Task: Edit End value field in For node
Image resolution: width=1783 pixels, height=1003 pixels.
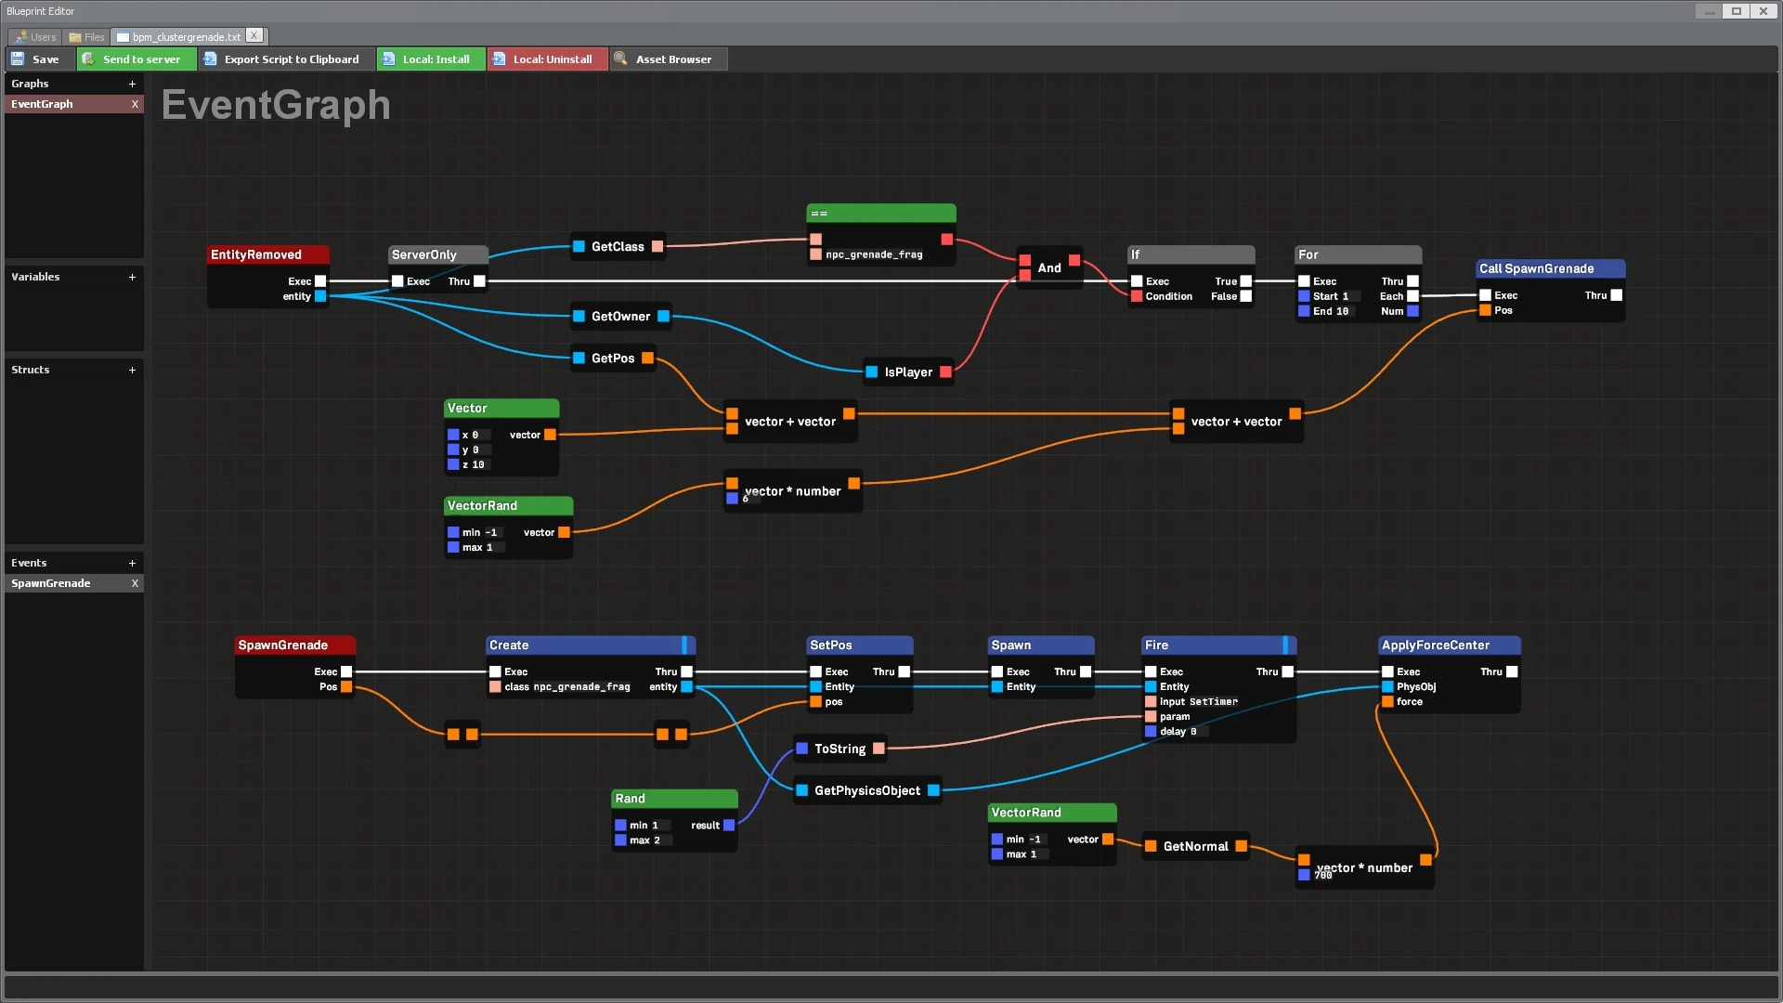Action: coord(1343,311)
